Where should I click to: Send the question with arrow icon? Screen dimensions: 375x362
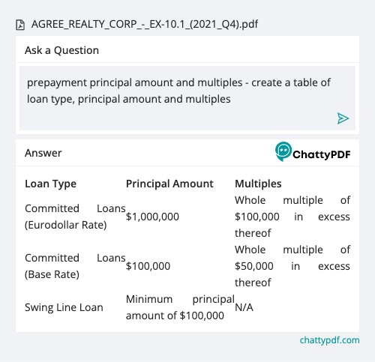[x=343, y=118]
